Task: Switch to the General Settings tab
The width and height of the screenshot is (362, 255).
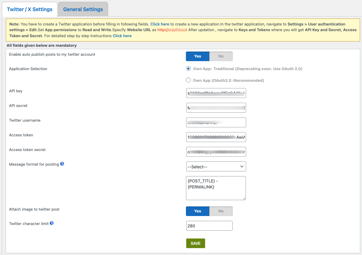Action: coord(83,9)
